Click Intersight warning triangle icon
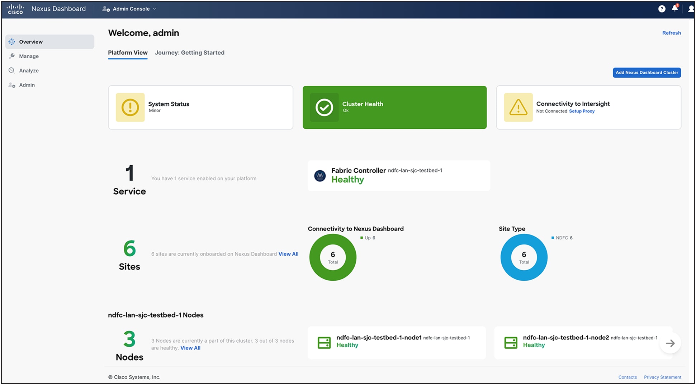This screenshot has width=696, height=385. pos(518,108)
